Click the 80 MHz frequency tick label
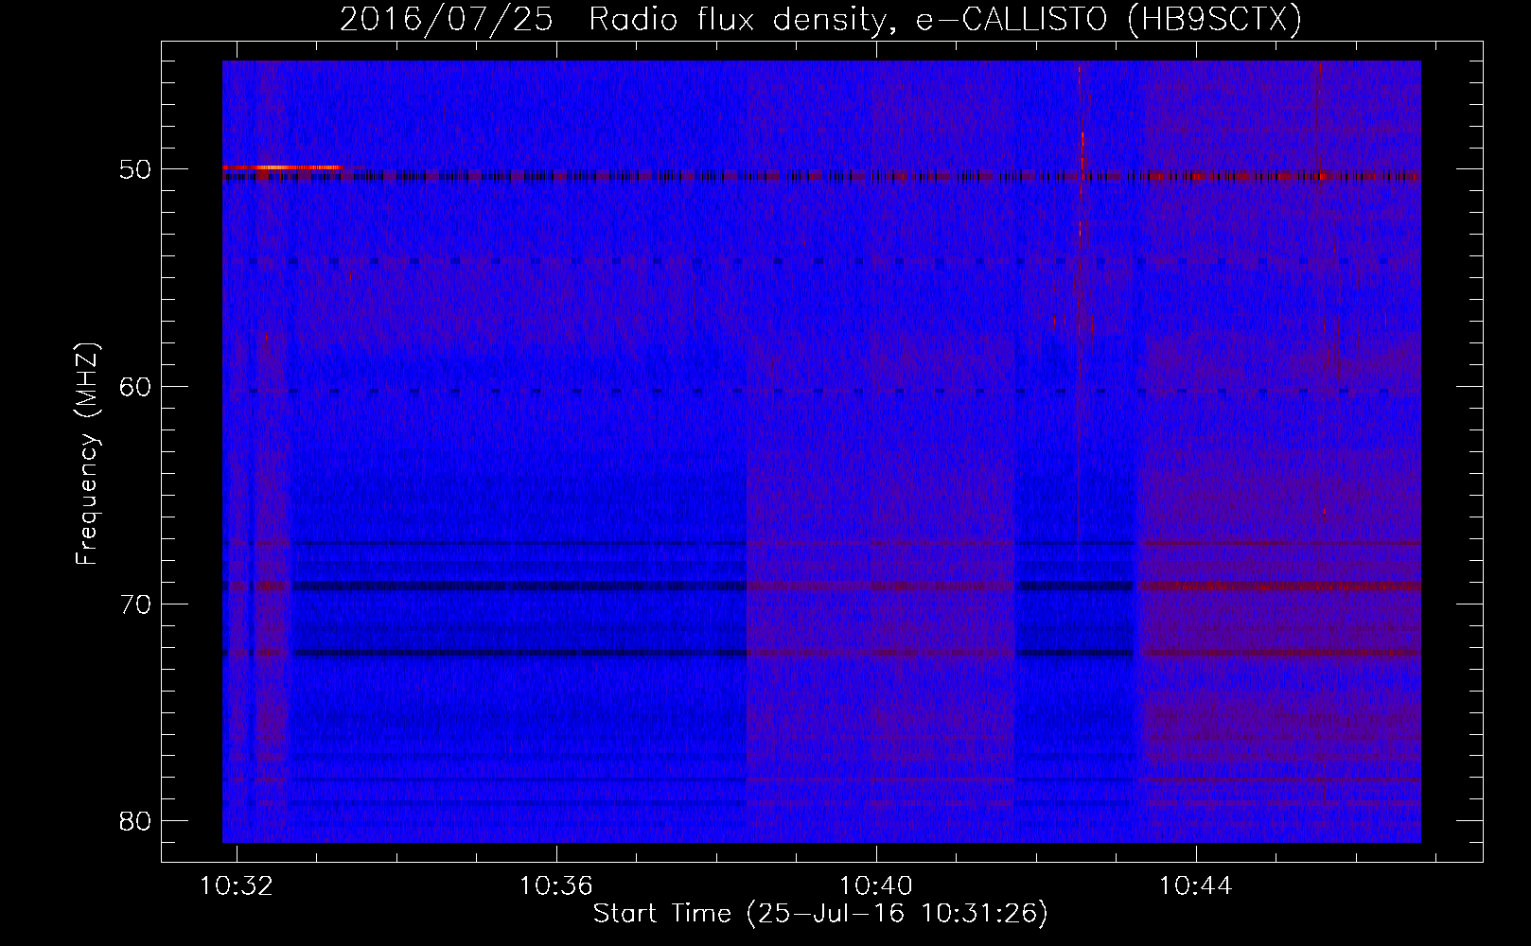 click(x=135, y=820)
